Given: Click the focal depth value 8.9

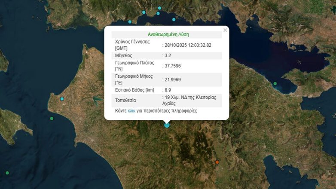Looking at the screenshot, I should (168, 90).
